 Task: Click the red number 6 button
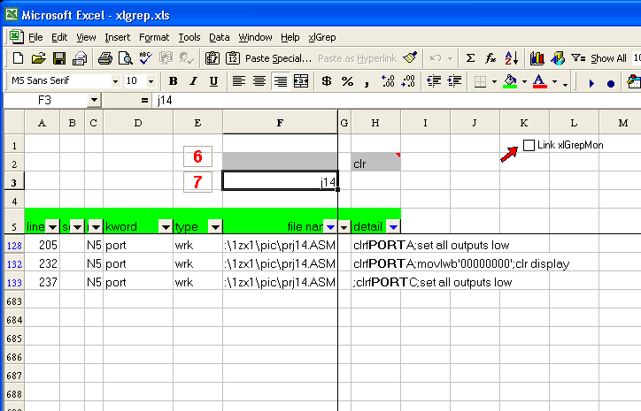pos(197,156)
